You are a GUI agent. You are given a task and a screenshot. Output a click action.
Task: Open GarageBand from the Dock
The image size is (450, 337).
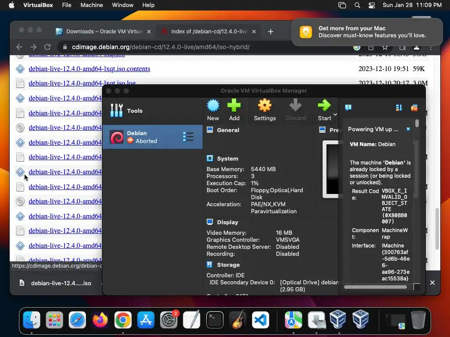tap(238, 320)
